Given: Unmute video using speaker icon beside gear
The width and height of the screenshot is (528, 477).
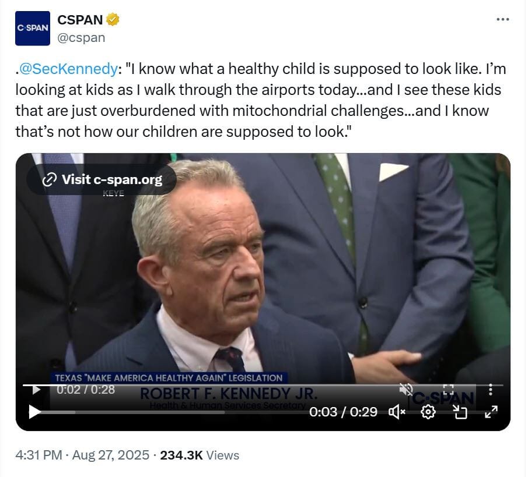Looking at the screenshot, I should coord(397,412).
